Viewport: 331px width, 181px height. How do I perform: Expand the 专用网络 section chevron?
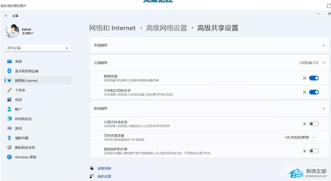click(x=324, y=45)
